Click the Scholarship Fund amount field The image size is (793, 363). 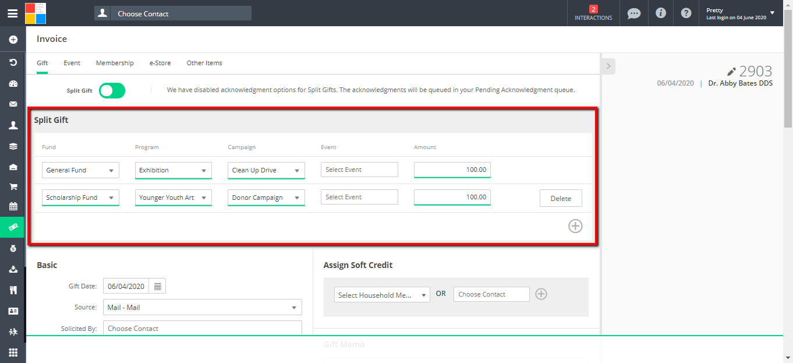[x=452, y=197]
